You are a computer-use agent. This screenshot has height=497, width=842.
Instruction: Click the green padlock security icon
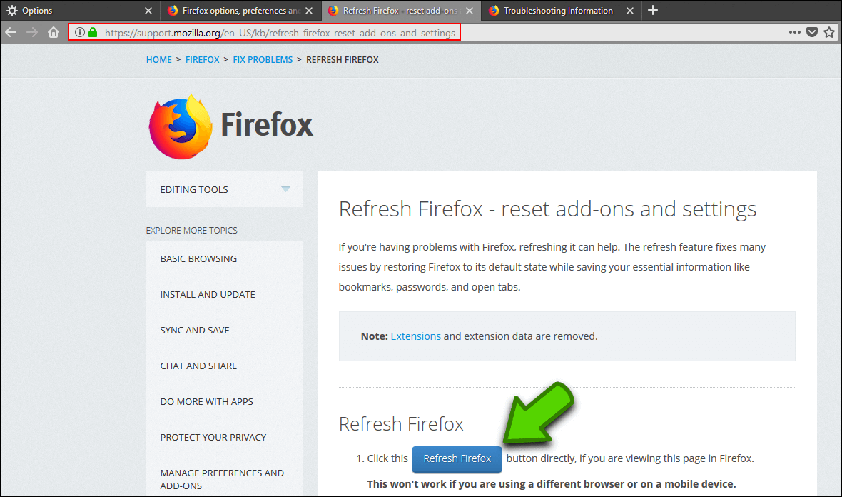[93, 32]
